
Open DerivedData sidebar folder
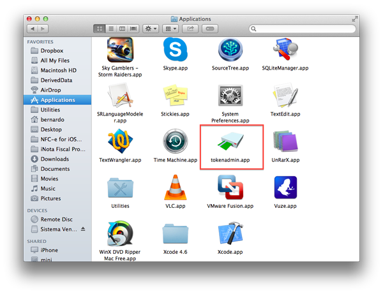click(x=57, y=80)
